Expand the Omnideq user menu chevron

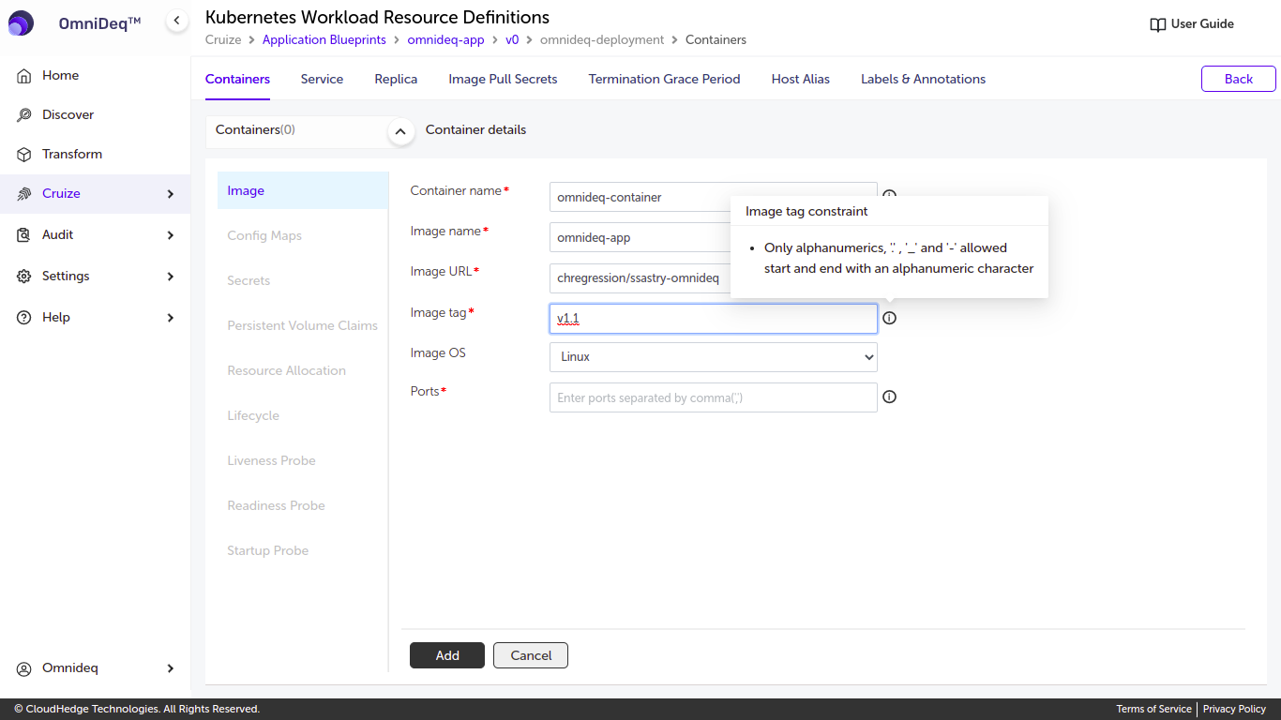(171, 668)
